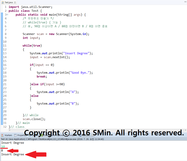Click 'main(String[] args)' in method signature

click(66, 15)
